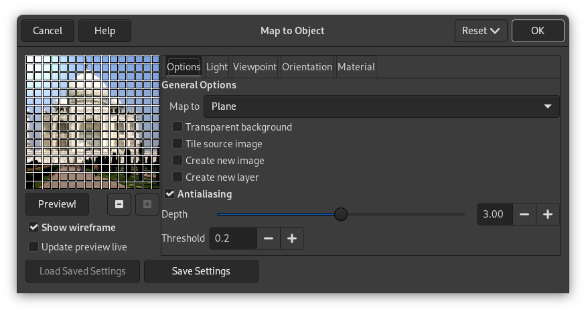Click Save Settings button

coord(201,271)
